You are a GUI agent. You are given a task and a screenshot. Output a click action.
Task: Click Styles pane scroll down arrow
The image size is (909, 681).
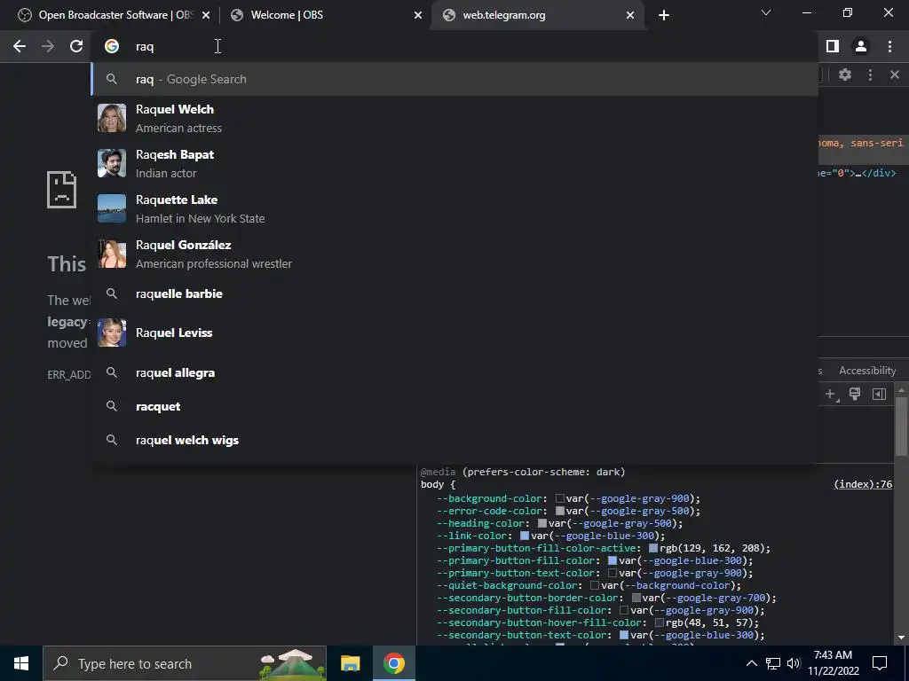[902, 638]
